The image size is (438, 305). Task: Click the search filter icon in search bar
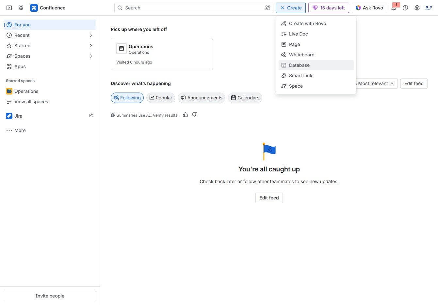coord(268,8)
